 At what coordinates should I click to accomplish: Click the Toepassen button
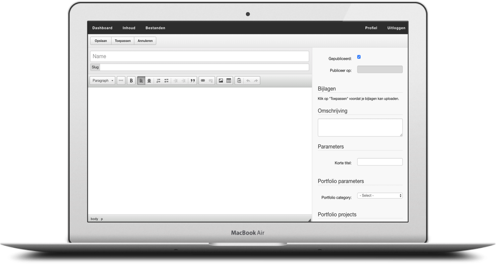pyautogui.click(x=123, y=41)
